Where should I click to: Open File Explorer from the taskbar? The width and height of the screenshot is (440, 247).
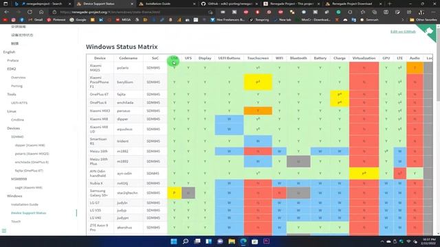tap(232, 242)
